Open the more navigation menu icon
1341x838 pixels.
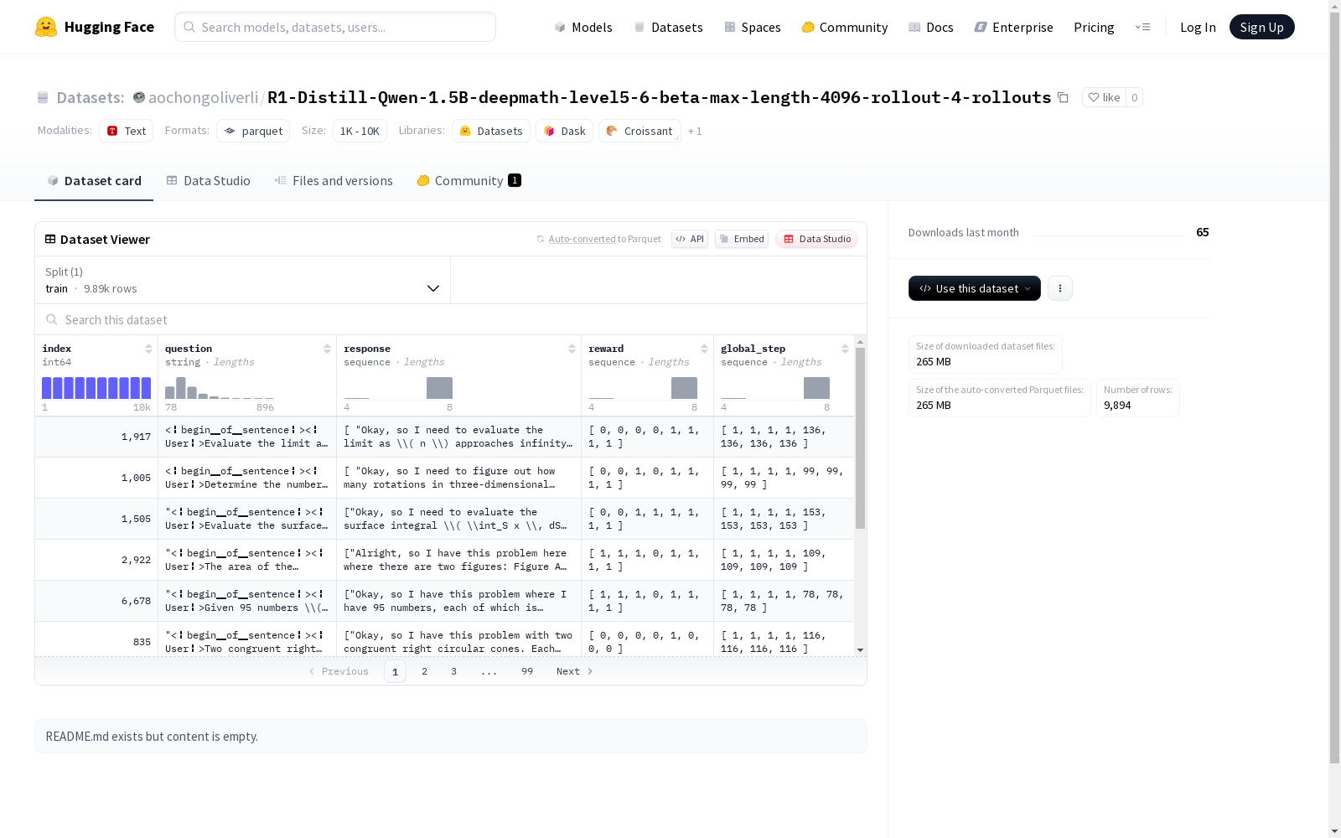coord(1142,27)
